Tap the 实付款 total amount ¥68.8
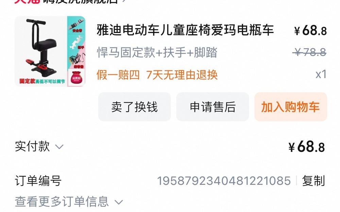The image size is (340, 212). (307, 147)
